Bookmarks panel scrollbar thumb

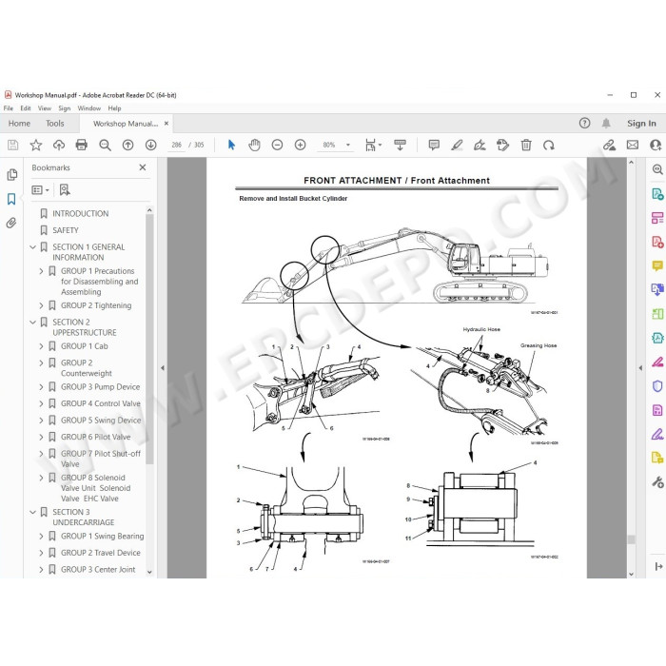(149, 339)
